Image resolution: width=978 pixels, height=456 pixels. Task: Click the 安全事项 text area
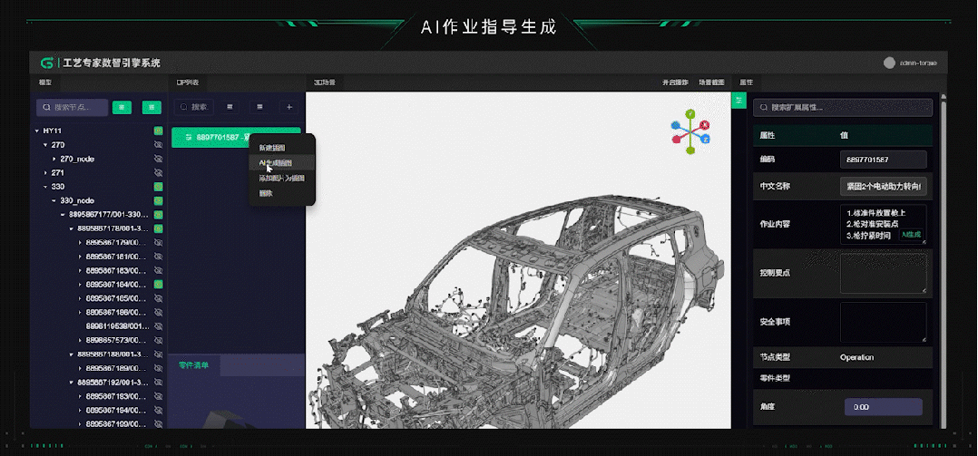[884, 323]
